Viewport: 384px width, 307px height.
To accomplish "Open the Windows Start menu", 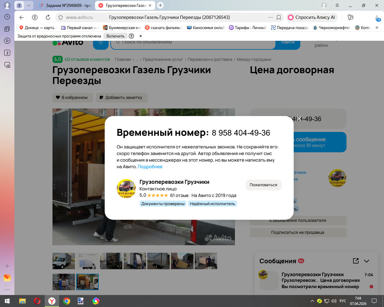I will [7, 301].
